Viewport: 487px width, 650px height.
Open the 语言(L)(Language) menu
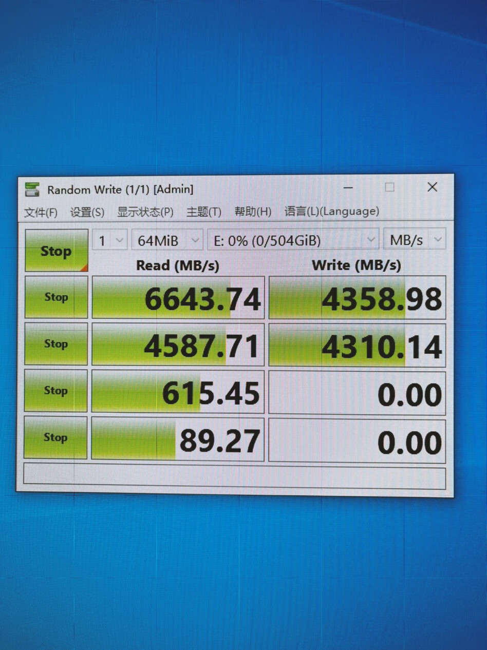point(332,211)
